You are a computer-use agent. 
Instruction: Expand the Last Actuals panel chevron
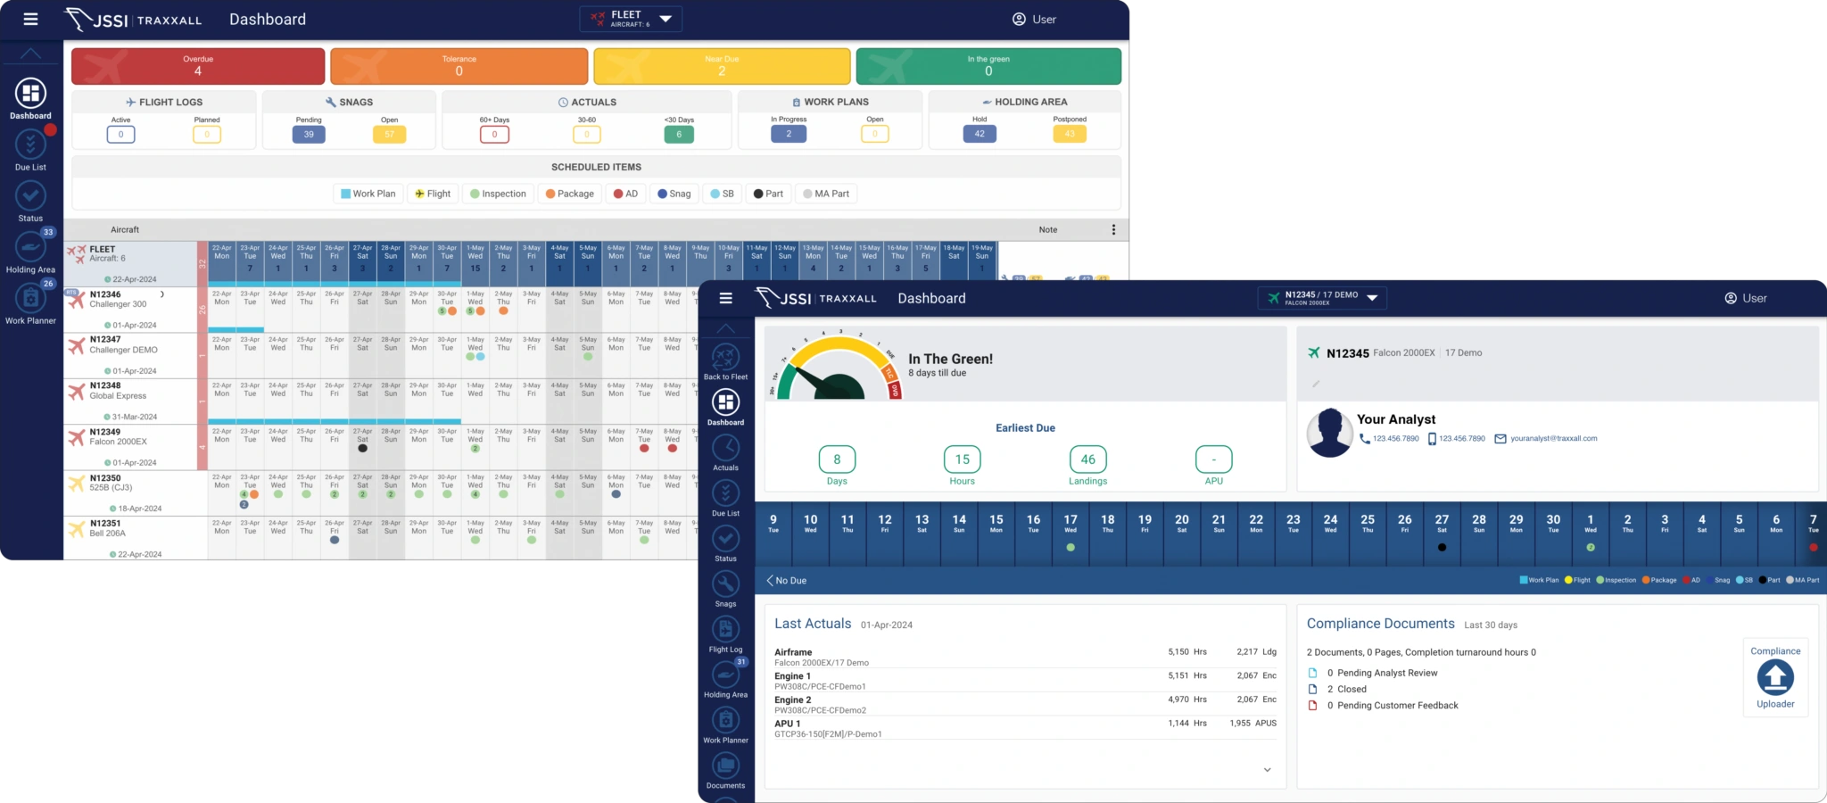[x=1267, y=770]
